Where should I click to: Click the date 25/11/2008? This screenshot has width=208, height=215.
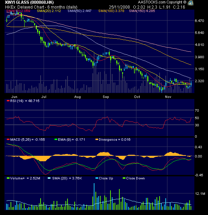pos(119,7)
